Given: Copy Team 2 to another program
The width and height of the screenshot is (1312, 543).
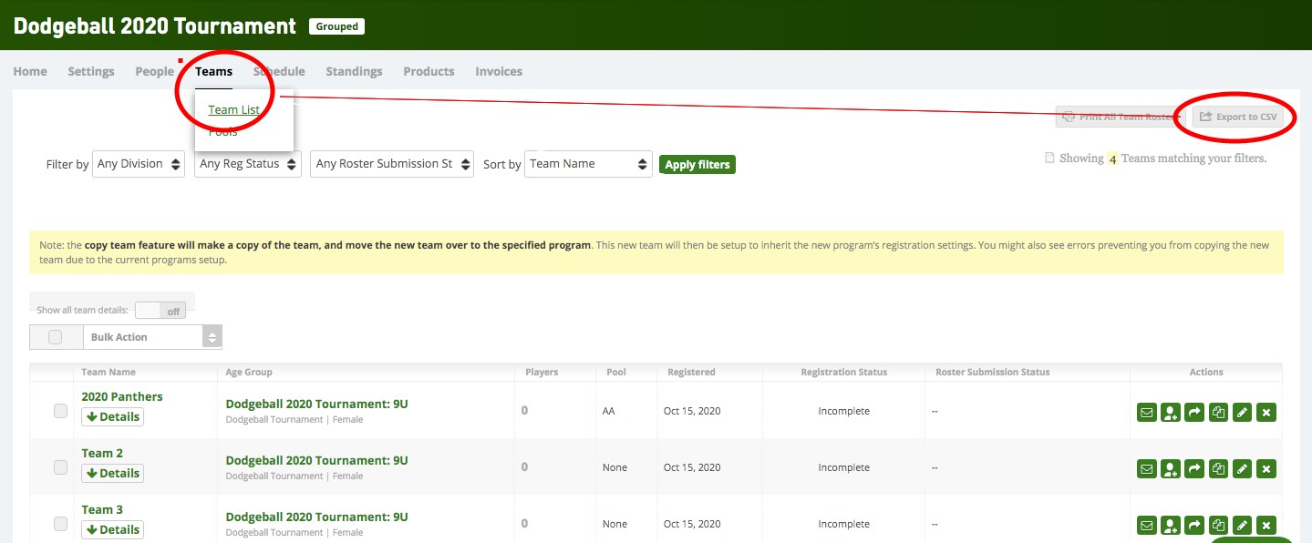Looking at the screenshot, I should (1217, 468).
